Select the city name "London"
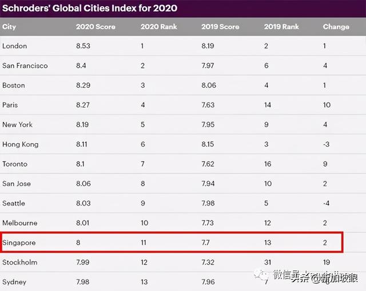Screen dimensions: 366x291 tap(15, 46)
